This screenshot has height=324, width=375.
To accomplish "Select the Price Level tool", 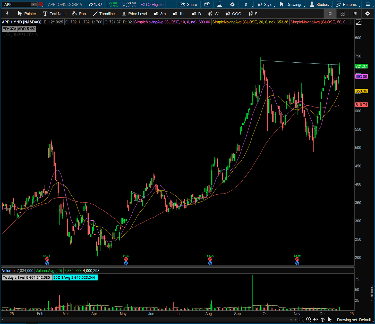I will (134, 14).
